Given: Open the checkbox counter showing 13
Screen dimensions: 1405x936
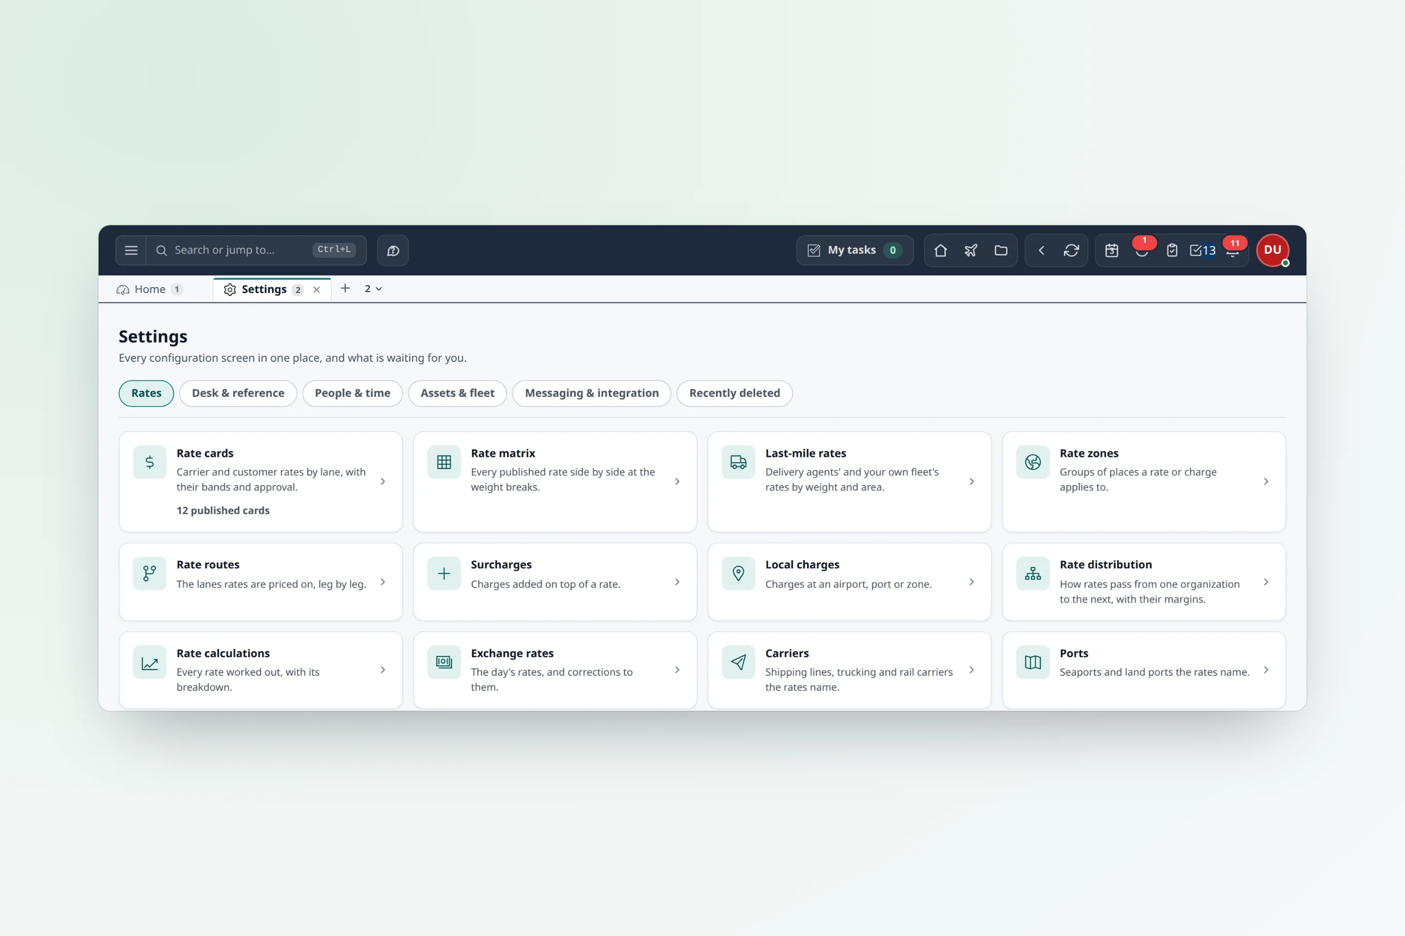Looking at the screenshot, I should 1203,250.
